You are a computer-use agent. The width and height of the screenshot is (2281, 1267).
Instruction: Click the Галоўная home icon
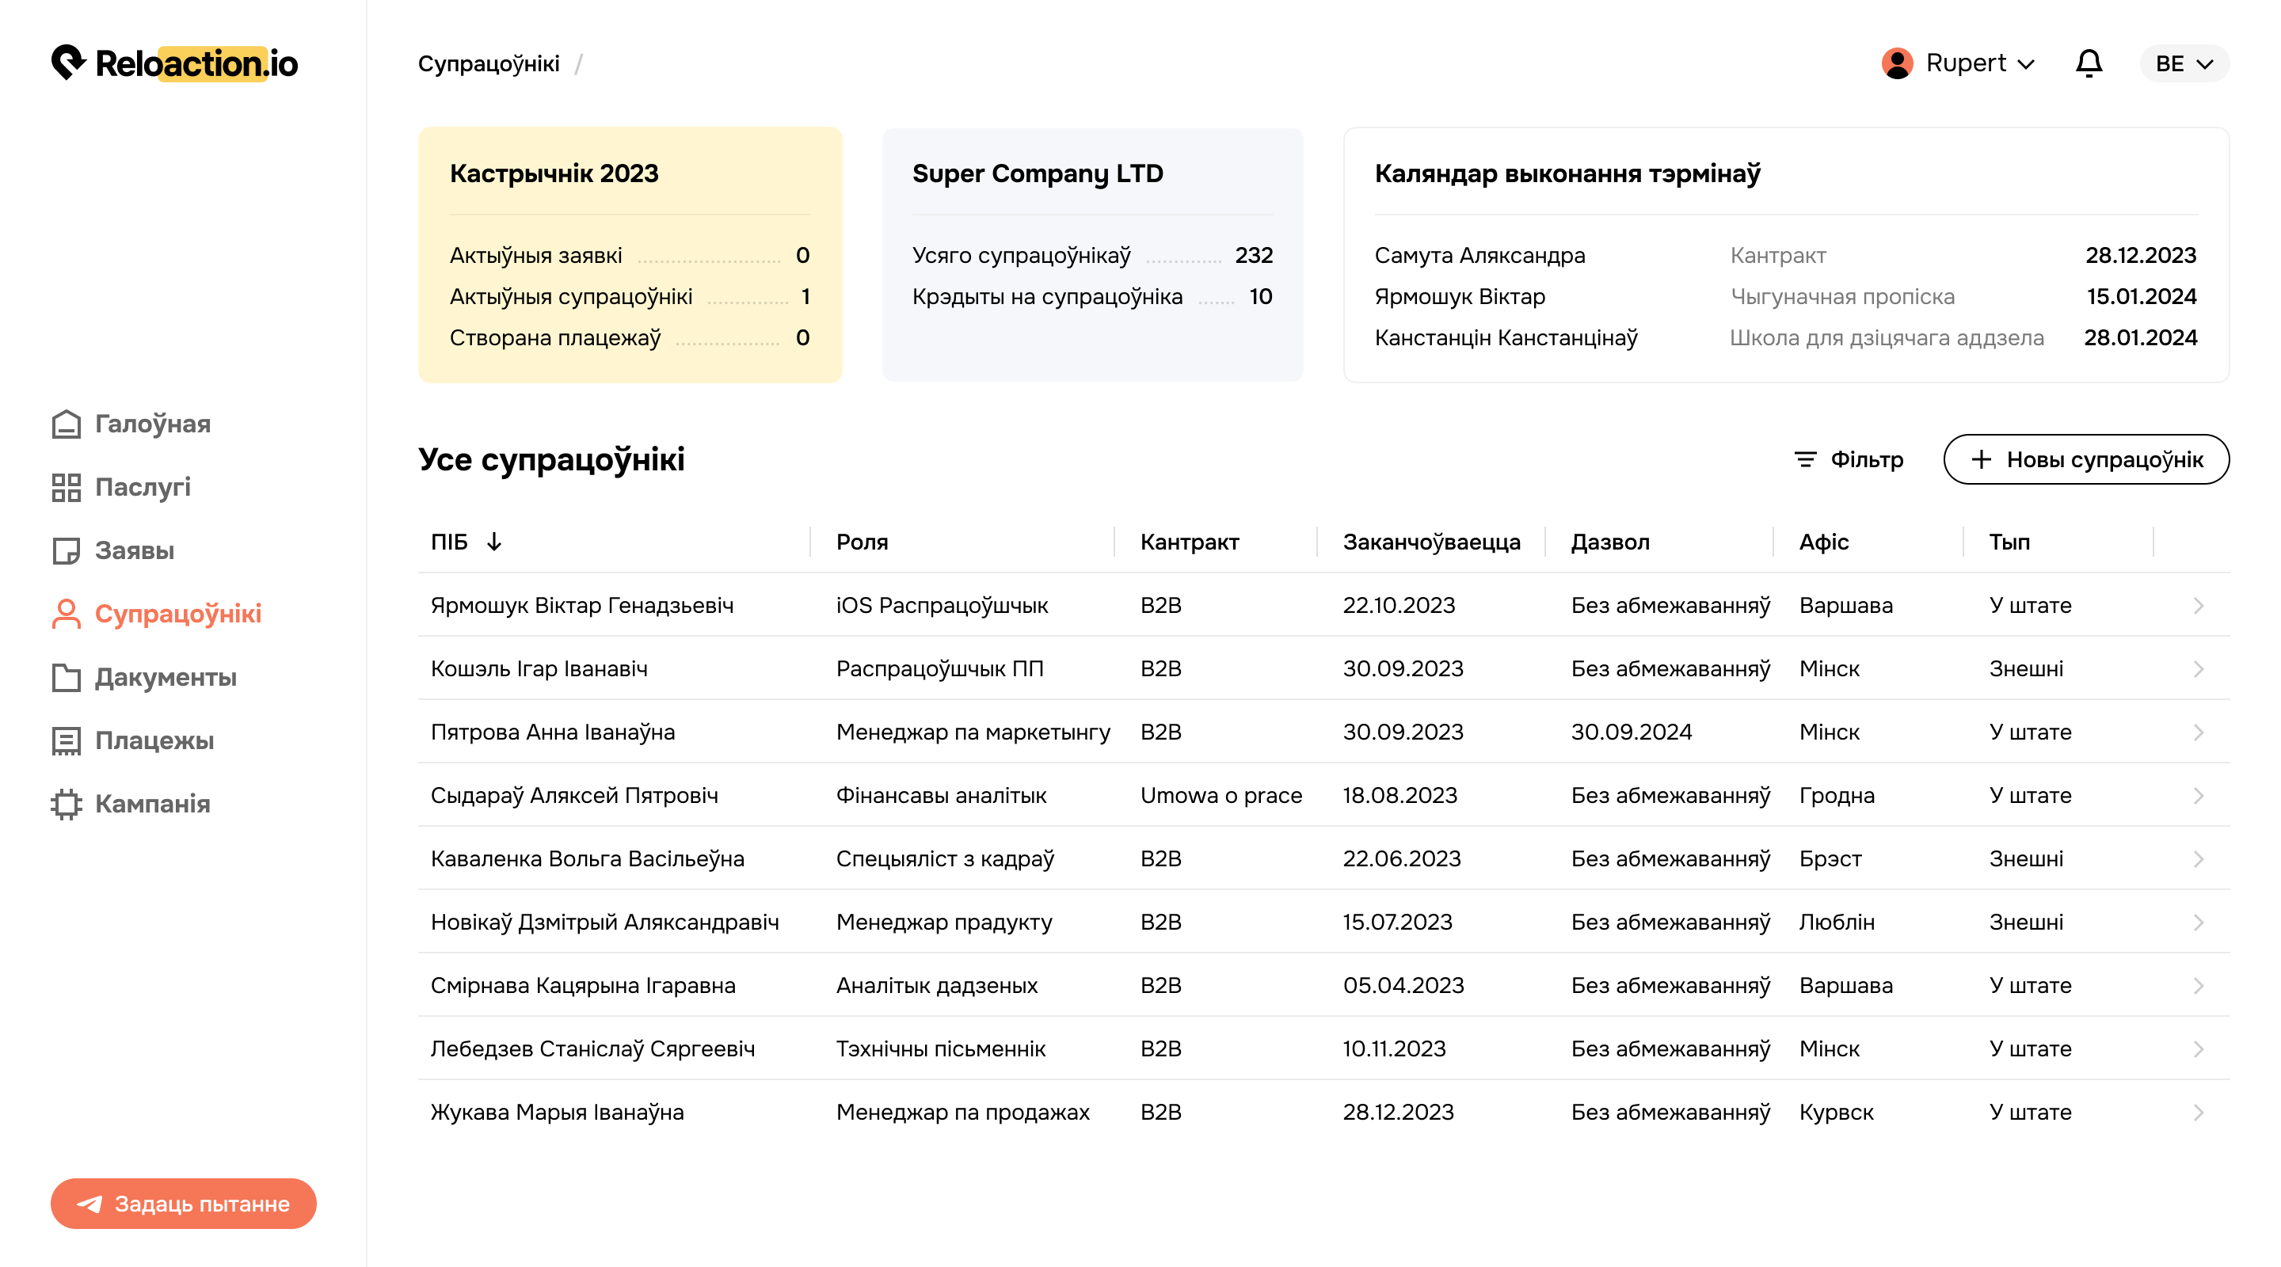click(x=66, y=424)
